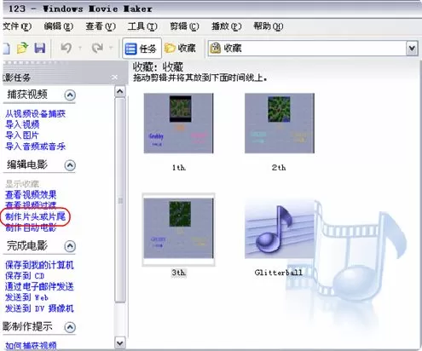Click the Redo arrow icon

coord(97,48)
